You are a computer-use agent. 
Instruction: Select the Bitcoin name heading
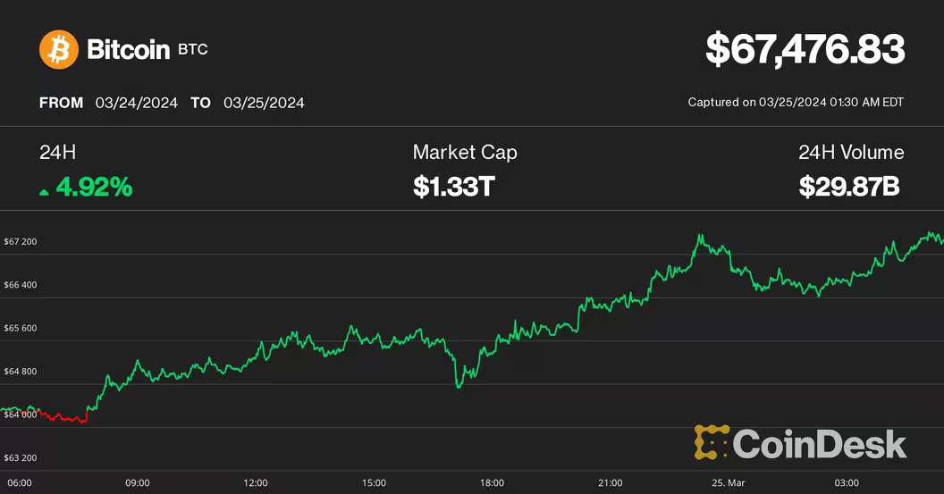coord(128,49)
